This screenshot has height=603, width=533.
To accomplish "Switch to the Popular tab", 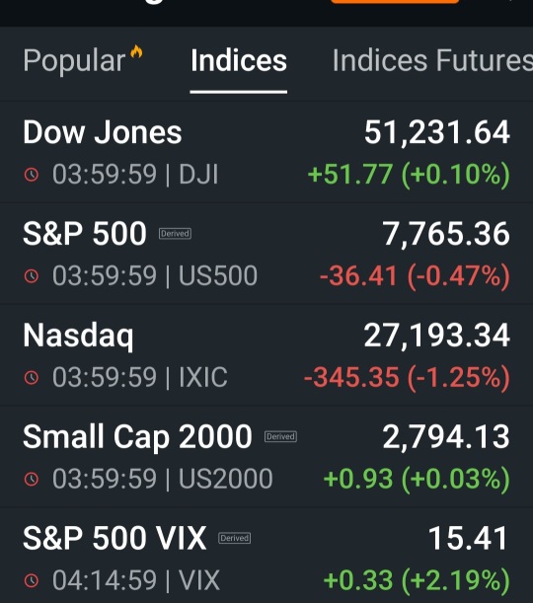I will click(74, 60).
